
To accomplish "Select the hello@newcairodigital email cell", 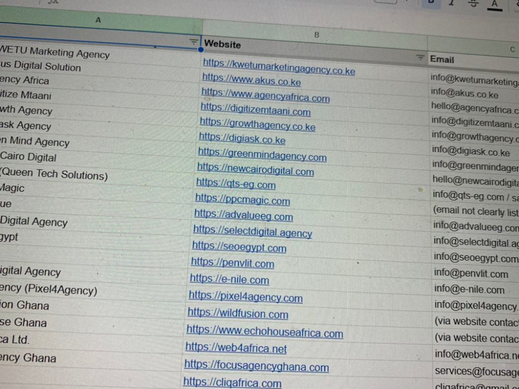I will tap(475, 180).
